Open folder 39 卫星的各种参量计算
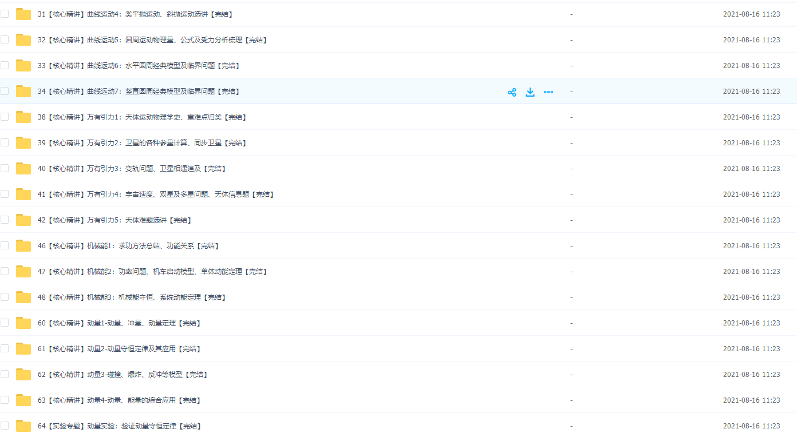 click(x=141, y=143)
